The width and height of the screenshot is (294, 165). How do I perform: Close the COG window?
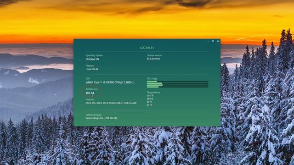(x=218, y=41)
